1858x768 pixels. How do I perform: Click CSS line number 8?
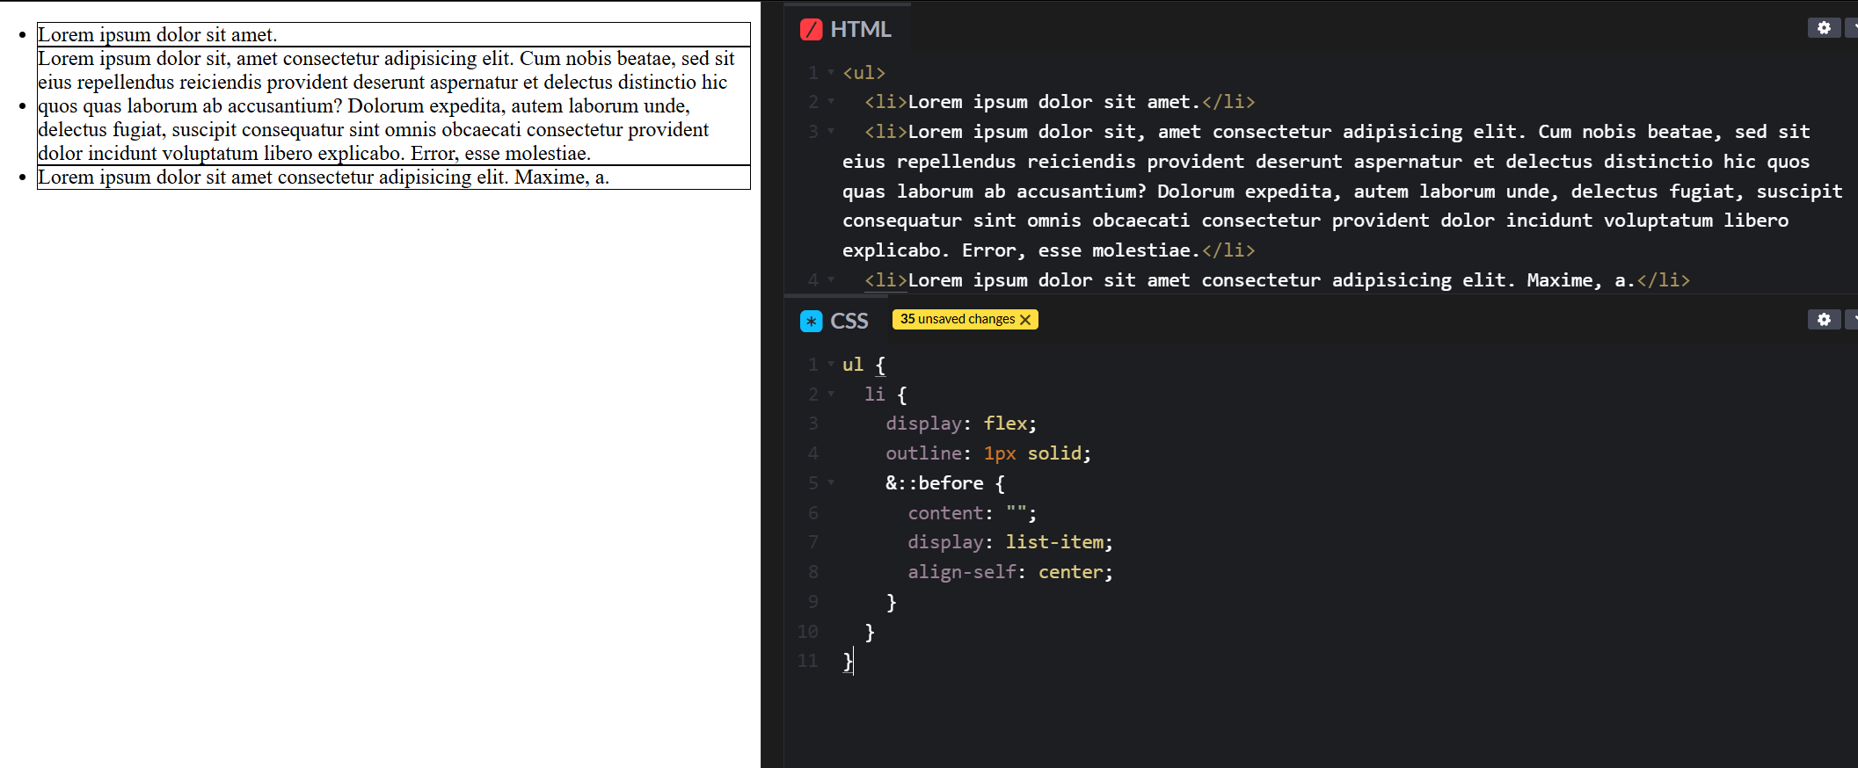click(x=813, y=572)
